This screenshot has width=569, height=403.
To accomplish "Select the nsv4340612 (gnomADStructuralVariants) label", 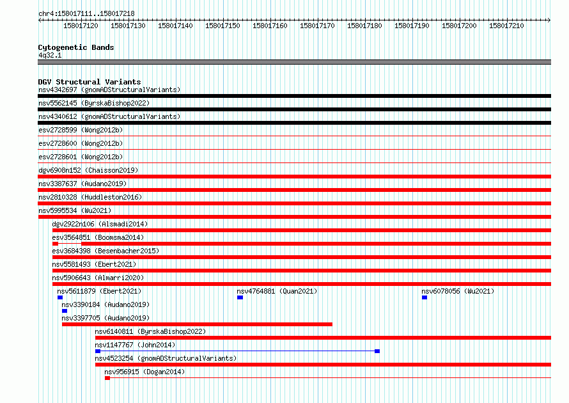I will click(109, 116).
